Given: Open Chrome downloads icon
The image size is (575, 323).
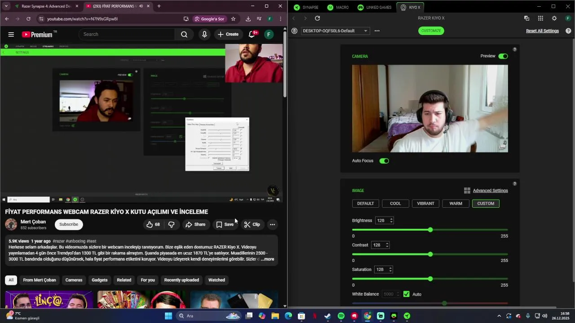Looking at the screenshot, I should [x=248, y=19].
